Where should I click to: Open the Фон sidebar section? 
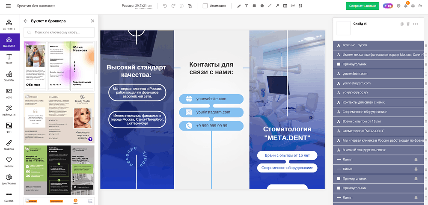(x=9, y=128)
